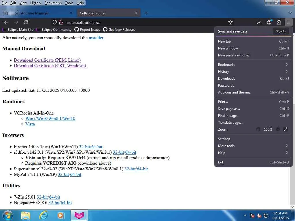Open Print... from the menu

[x=253, y=102]
